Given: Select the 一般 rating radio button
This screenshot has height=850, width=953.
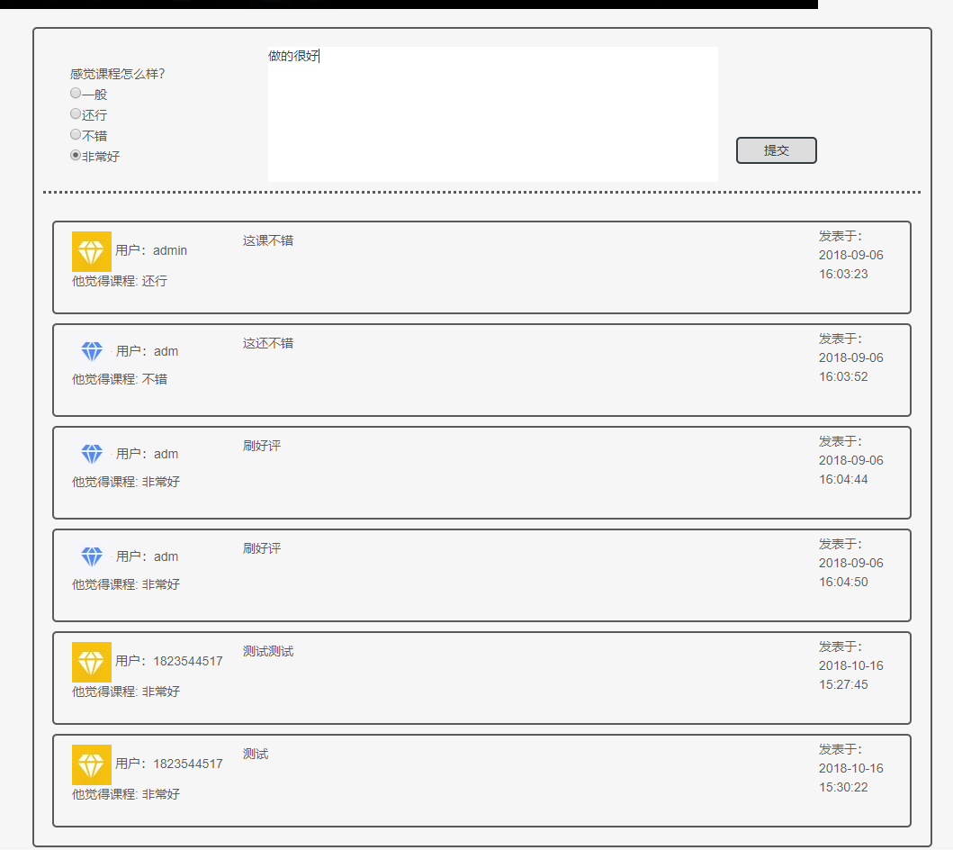Looking at the screenshot, I should 76,93.
